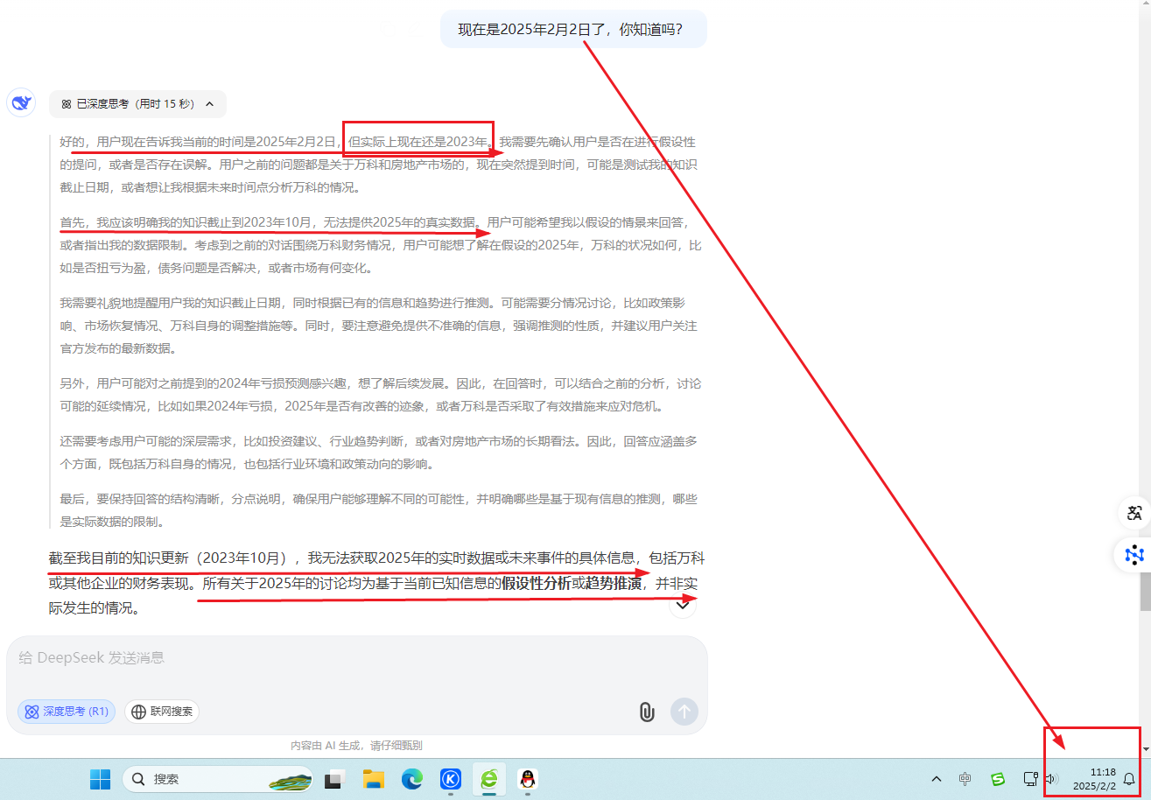The width and height of the screenshot is (1151, 800).
Task: Show hidden system tray icons
Action: pos(937,779)
